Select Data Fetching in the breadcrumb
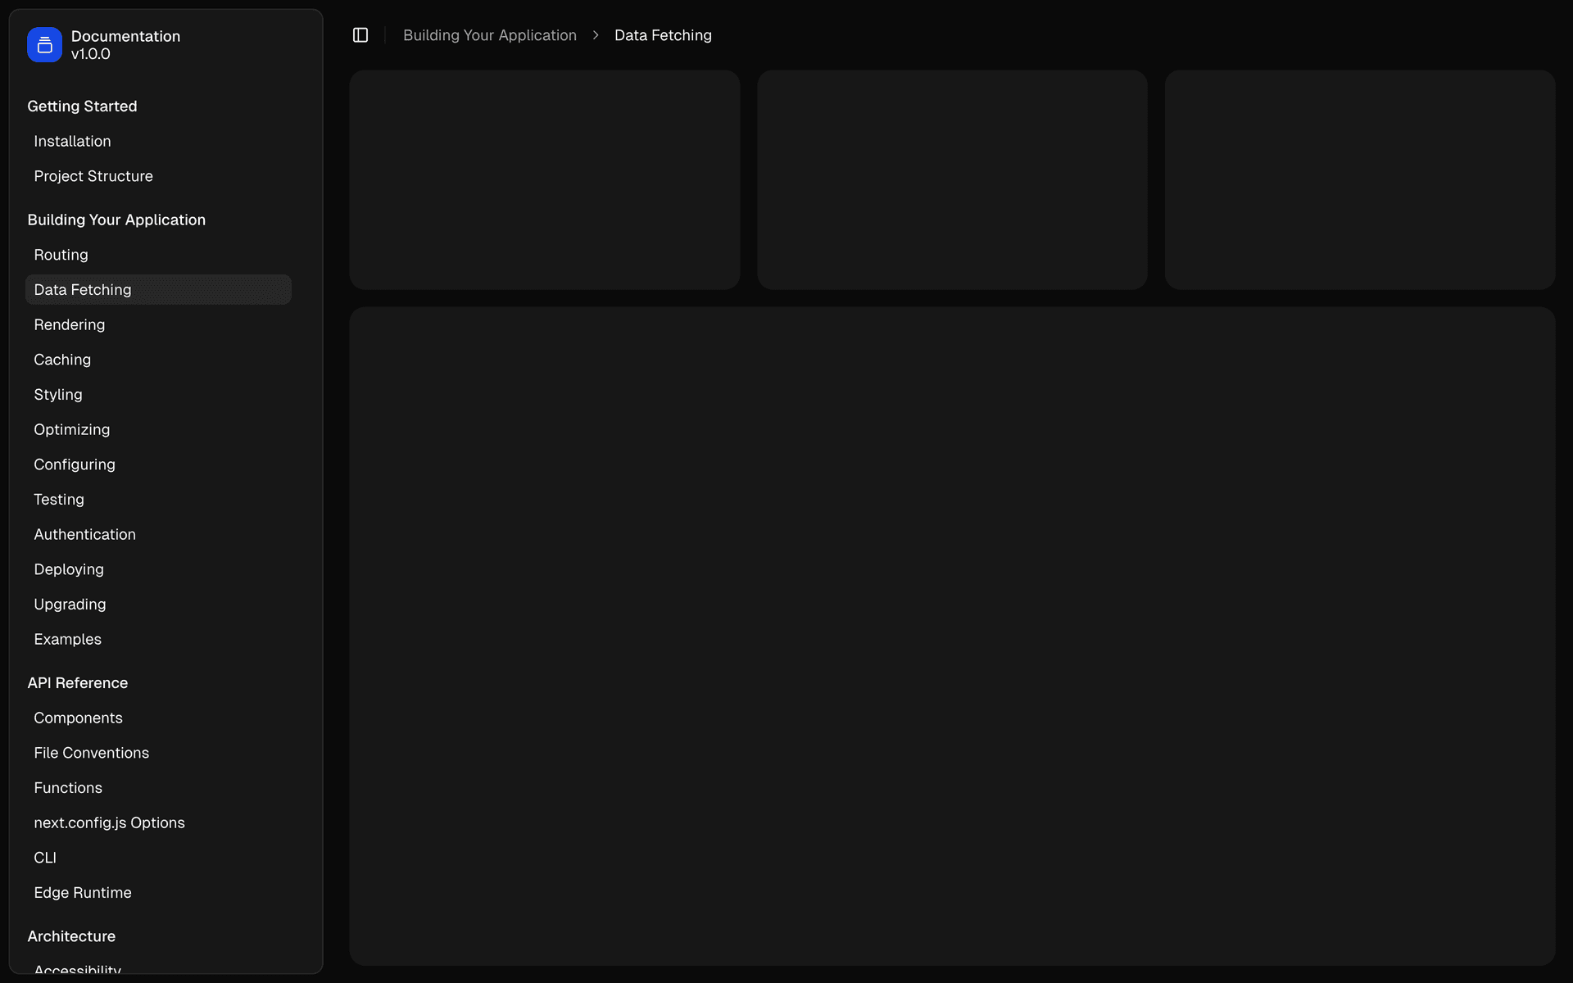The image size is (1573, 983). (x=663, y=35)
